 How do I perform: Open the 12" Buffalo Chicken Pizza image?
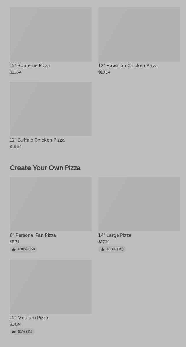[51, 109]
